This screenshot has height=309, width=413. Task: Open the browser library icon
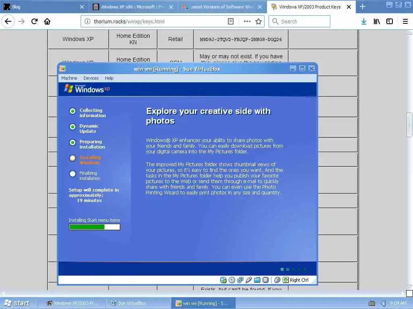pyautogui.click(x=377, y=21)
